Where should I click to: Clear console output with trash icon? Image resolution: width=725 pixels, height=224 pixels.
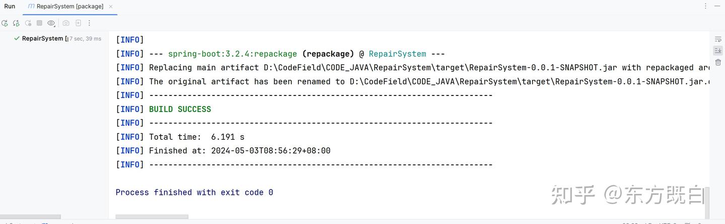point(718,62)
